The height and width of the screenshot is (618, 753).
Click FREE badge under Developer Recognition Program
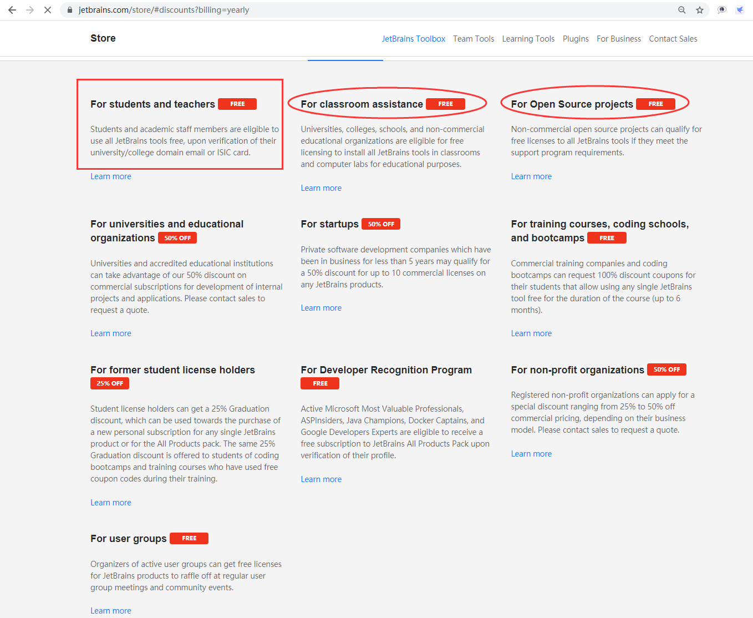(x=320, y=383)
